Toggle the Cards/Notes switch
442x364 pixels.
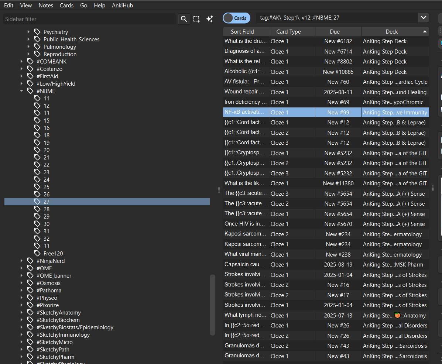[236, 18]
